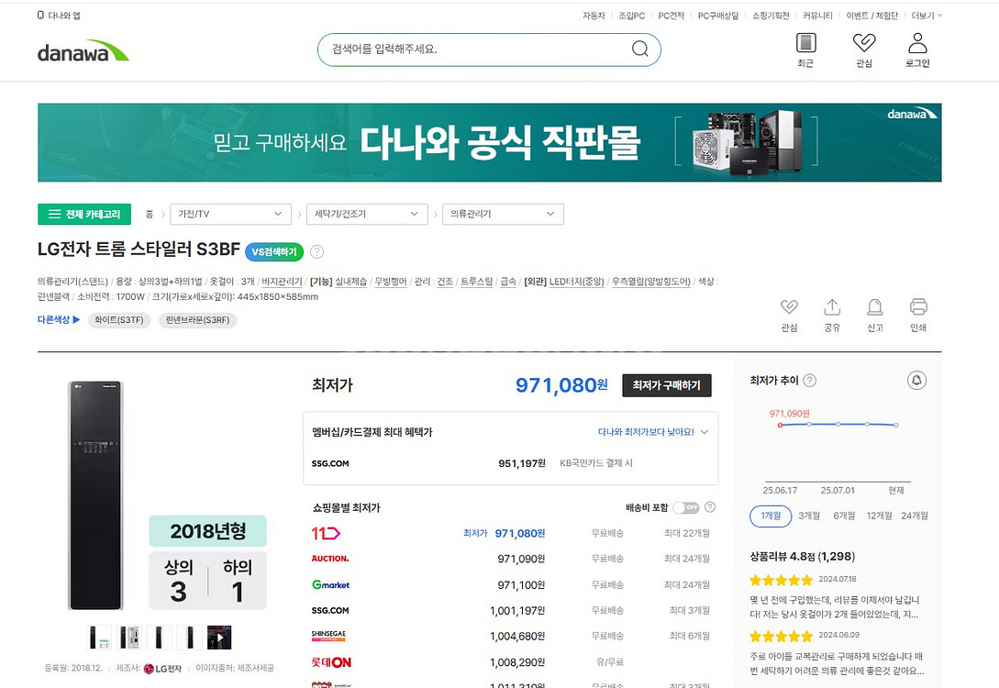Click the blue arrow next to 다른색상
Screen dimensions: 999x688
(76, 320)
